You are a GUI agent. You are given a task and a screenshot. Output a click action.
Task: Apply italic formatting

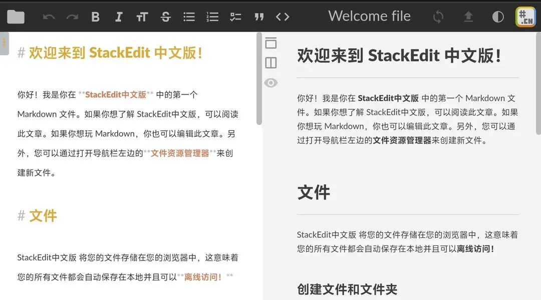coord(119,16)
